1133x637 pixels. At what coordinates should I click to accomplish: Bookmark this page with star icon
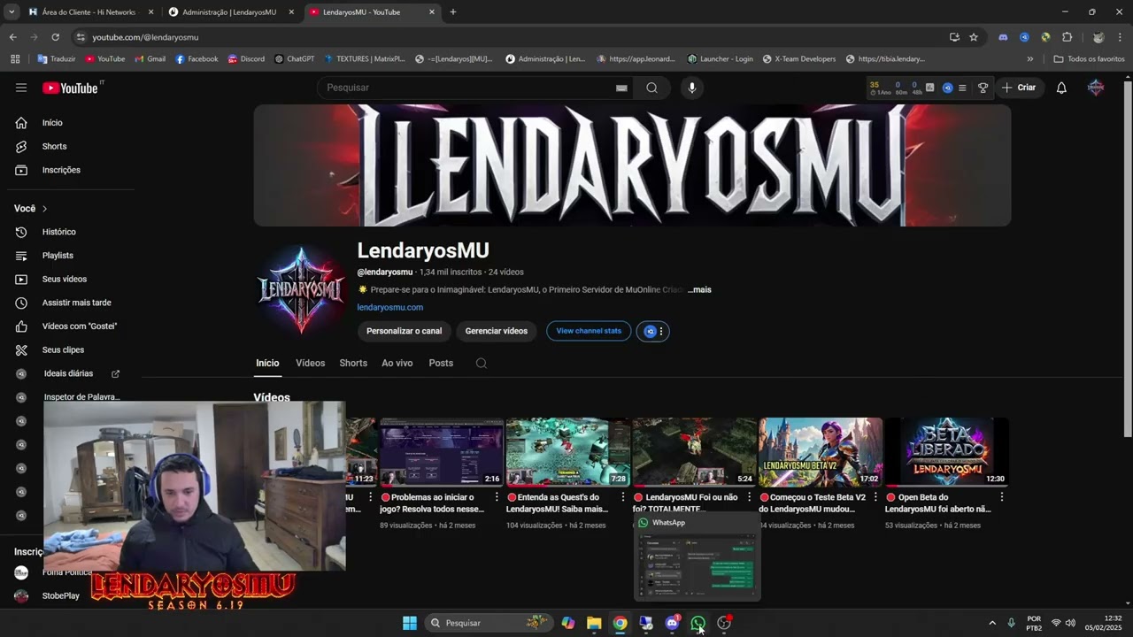click(x=974, y=37)
